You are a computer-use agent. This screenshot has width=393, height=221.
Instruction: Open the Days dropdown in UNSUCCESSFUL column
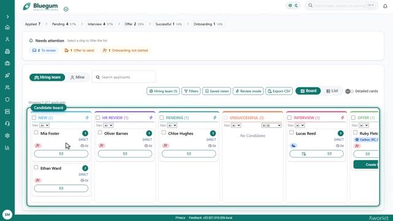click(x=236, y=125)
